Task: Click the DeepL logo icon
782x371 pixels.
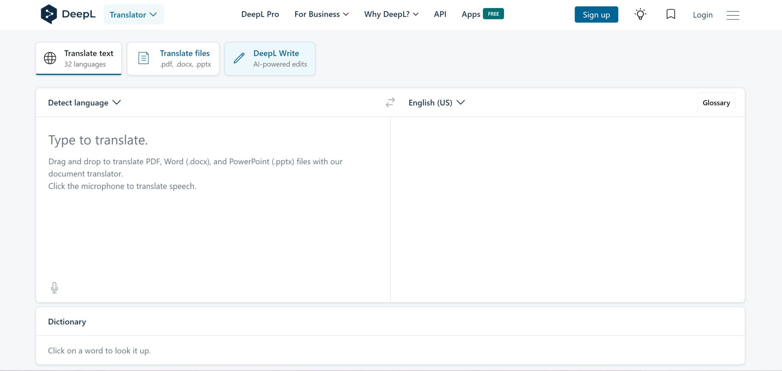Action: tap(49, 15)
